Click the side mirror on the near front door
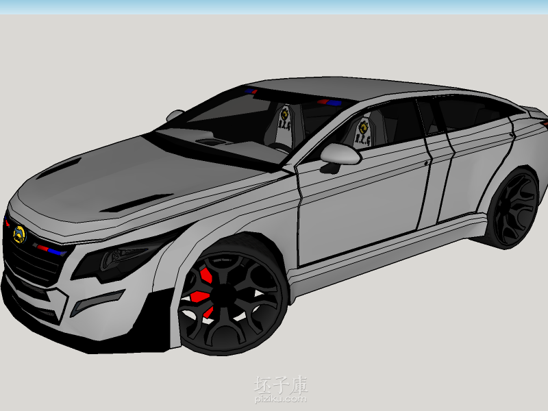 [x=340, y=155]
